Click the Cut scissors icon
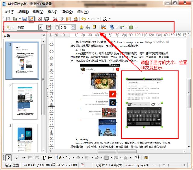Screen dimensions: 193x170 pos(55,19)
